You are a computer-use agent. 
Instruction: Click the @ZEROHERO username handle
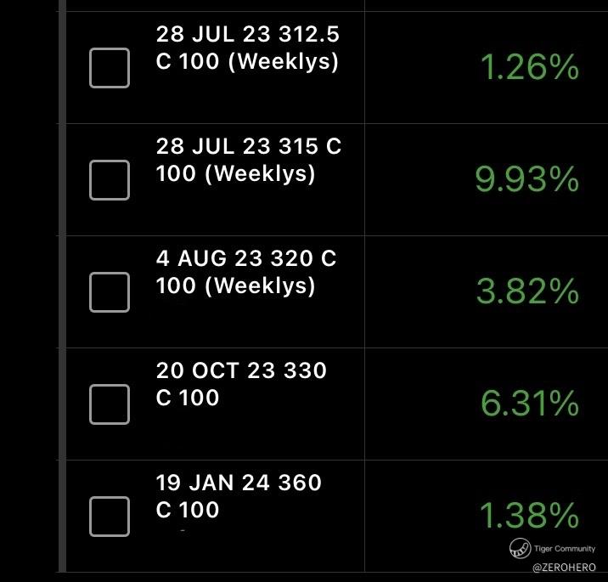(564, 567)
